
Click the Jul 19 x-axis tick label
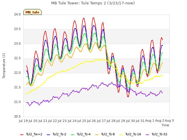coord(23,121)
